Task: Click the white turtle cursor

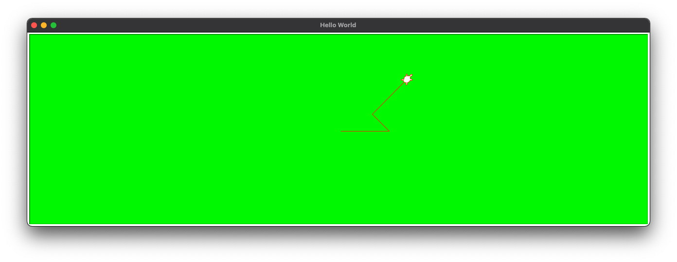Action: pos(407,79)
